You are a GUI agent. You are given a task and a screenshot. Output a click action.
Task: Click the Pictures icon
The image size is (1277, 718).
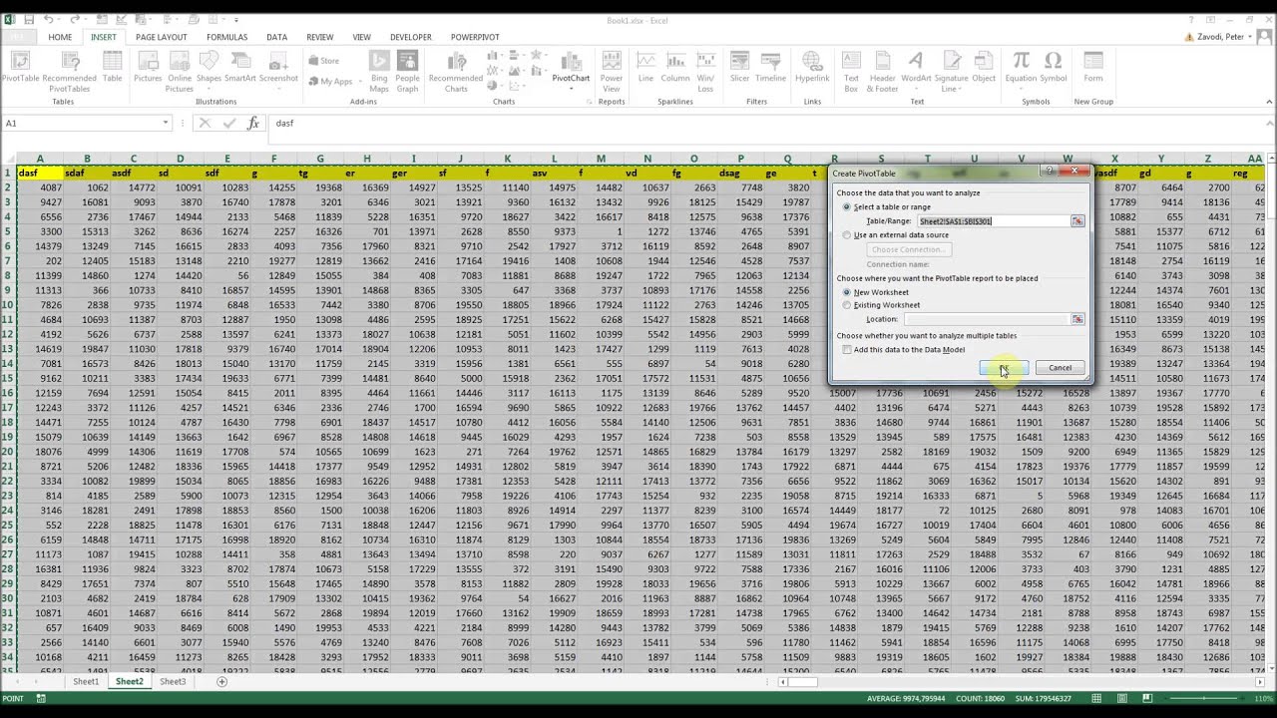(148, 68)
